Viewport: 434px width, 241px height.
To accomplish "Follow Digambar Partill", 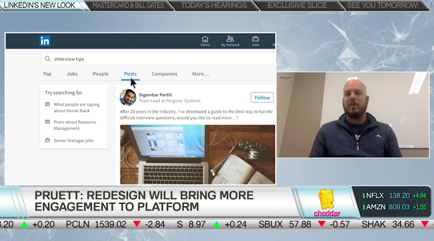I will [x=262, y=97].
